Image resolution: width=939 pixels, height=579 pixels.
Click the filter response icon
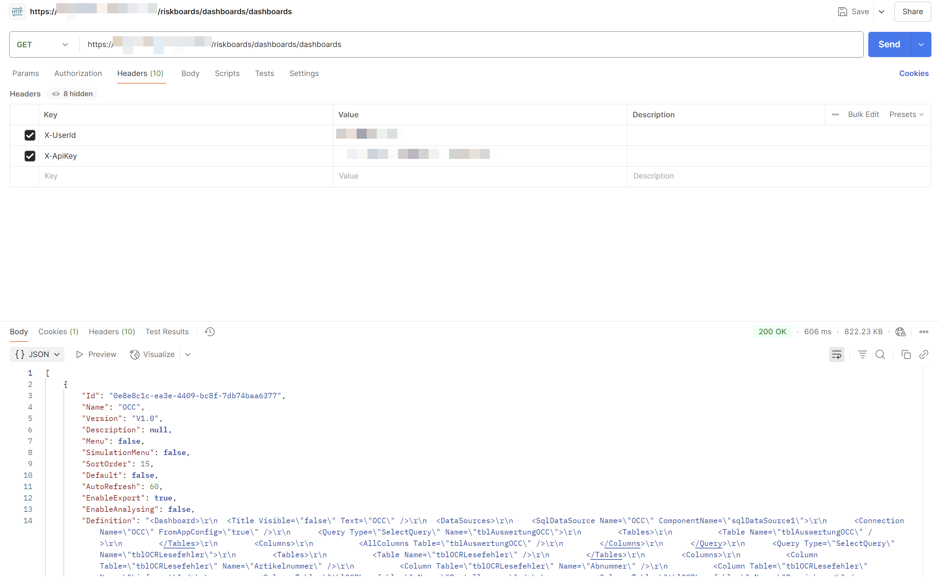coord(862,354)
